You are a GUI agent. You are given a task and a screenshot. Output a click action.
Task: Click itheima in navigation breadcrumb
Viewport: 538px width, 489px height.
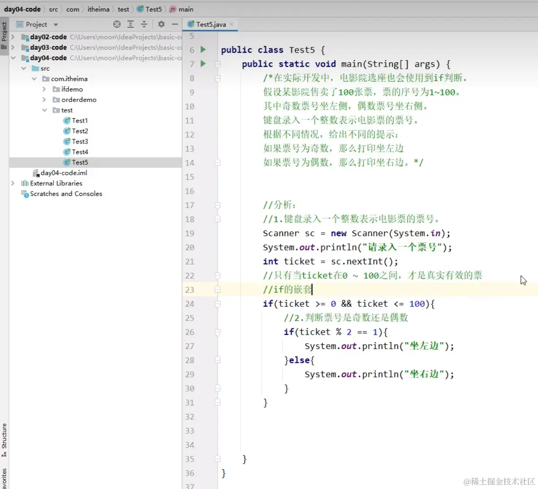pos(98,9)
